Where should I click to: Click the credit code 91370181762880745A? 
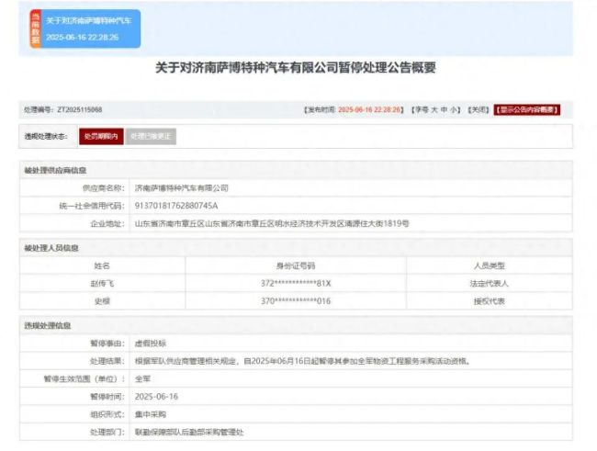[176, 206]
